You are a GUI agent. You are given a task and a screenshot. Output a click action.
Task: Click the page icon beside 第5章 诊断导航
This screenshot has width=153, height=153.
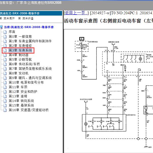point(5,59)
